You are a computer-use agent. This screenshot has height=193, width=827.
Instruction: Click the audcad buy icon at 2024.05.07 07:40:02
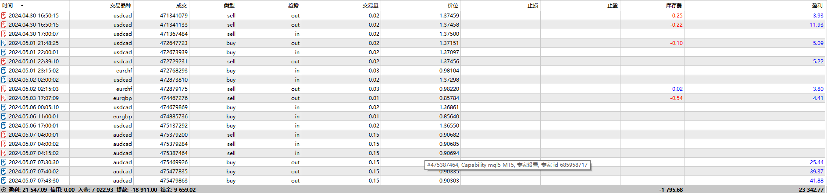(x=4, y=171)
